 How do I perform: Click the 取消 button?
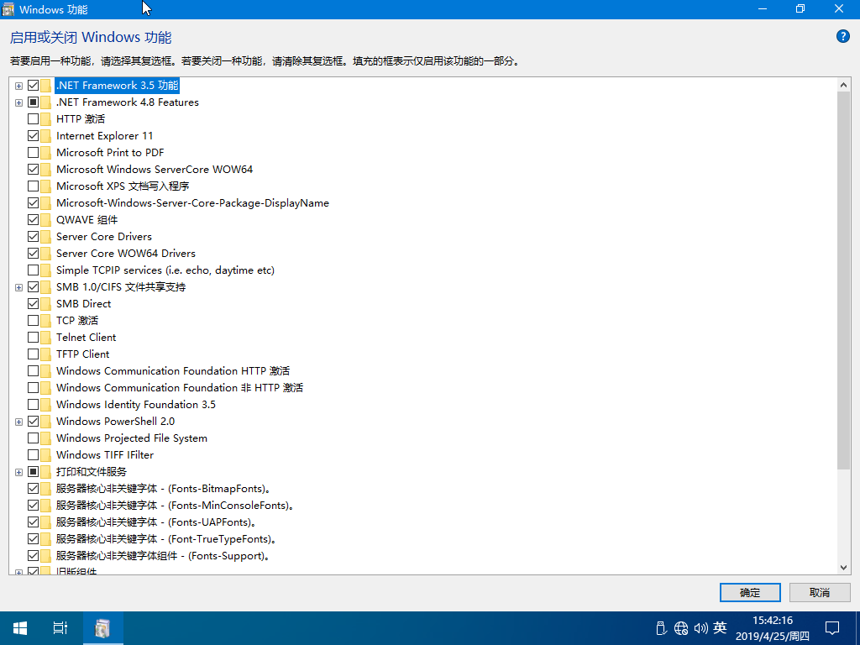click(820, 592)
